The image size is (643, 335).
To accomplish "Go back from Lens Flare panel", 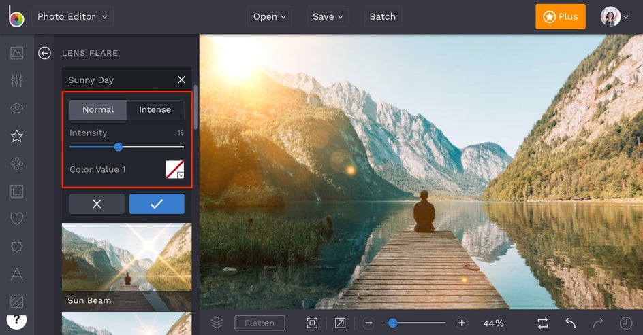I will [x=45, y=53].
